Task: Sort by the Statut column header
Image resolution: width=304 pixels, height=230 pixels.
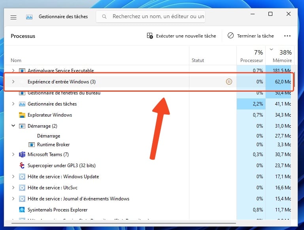Action: coord(198,60)
